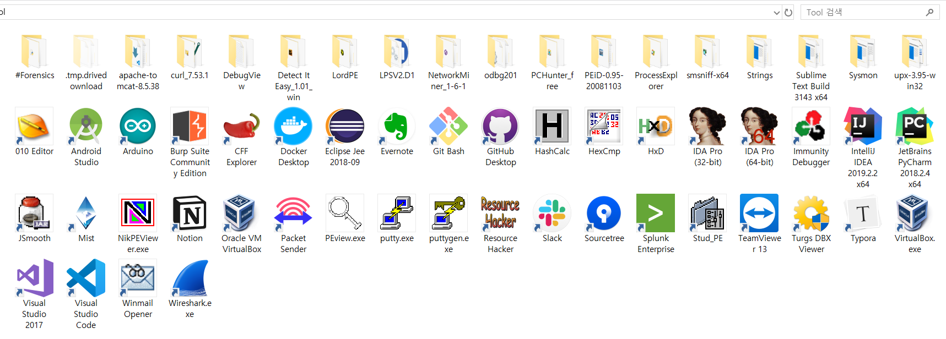The image size is (946, 339).
Task: Select PEview.exe magnifier icon
Action: pyautogui.click(x=345, y=213)
